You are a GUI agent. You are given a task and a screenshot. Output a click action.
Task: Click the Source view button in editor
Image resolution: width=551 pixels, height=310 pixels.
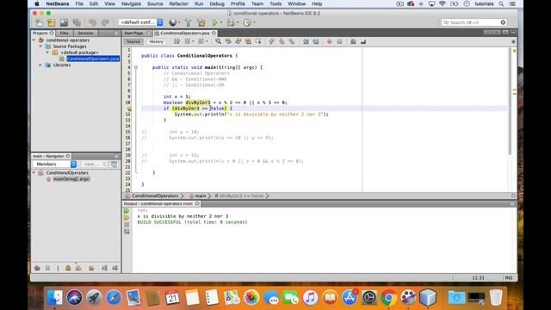click(133, 41)
